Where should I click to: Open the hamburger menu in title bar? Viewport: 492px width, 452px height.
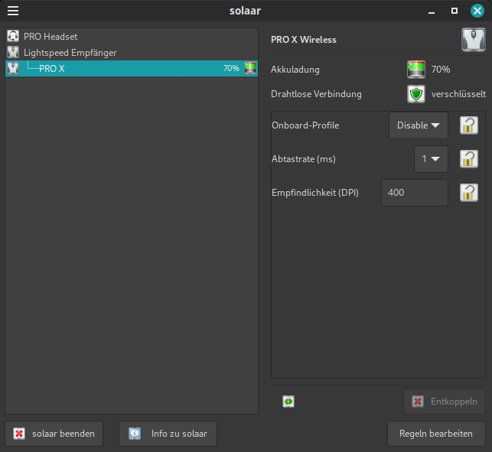[13, 11]
